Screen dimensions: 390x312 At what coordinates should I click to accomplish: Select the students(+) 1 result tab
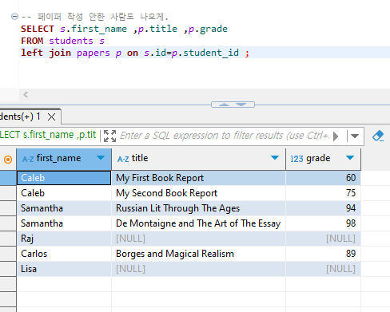click(20, 117)
